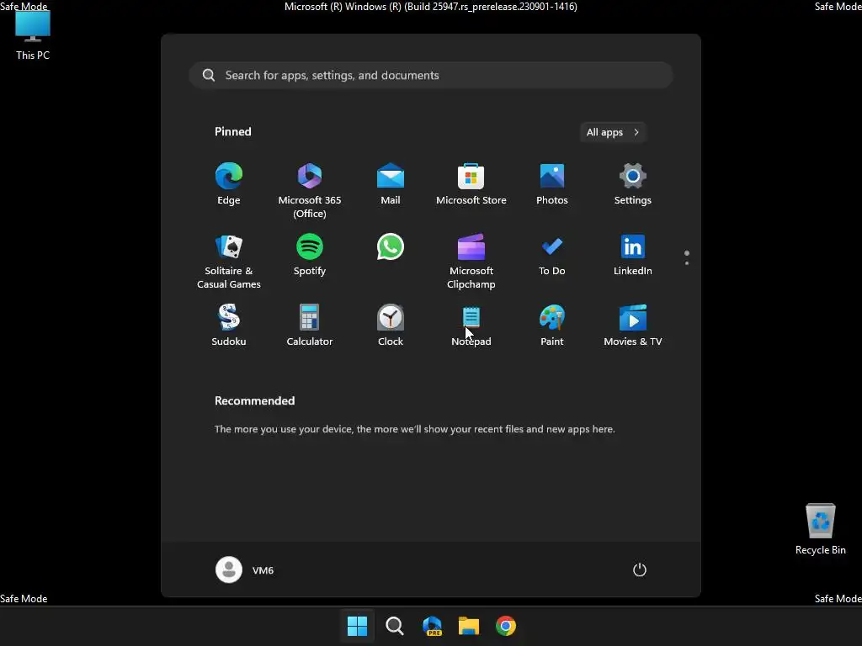Screen dimensions: 862x646
Task: Click the Recommended section heading
Action: 254,401
